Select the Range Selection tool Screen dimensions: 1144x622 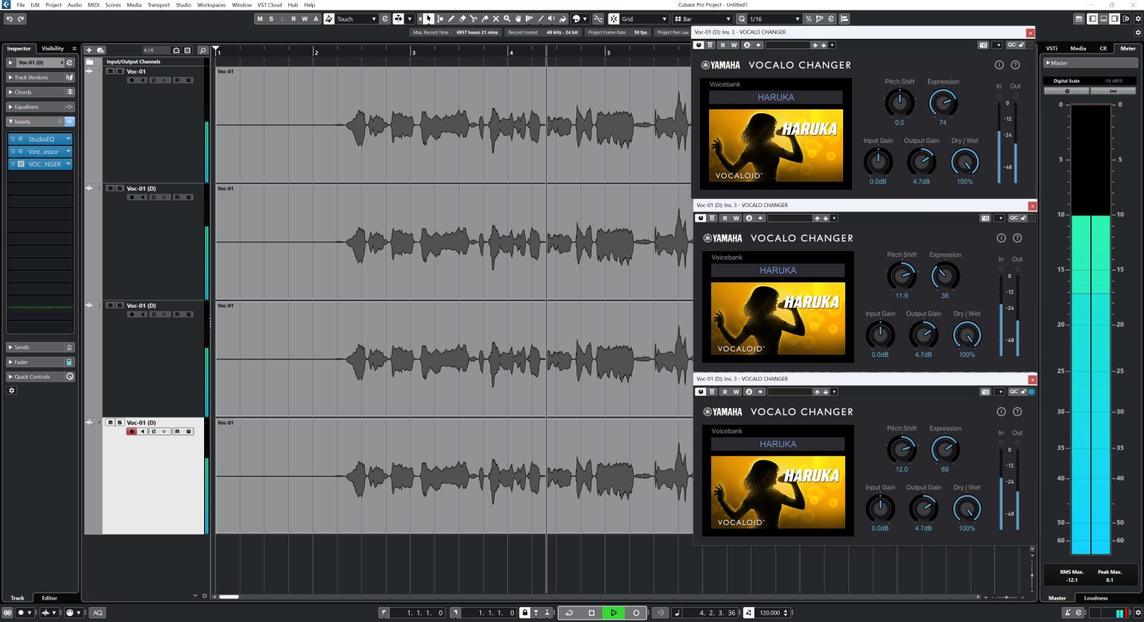440,19
